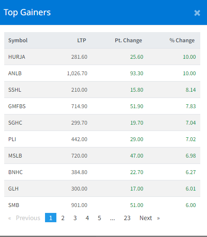
Task: Select the GMFBS stock symbol
Action: [17, 106]
